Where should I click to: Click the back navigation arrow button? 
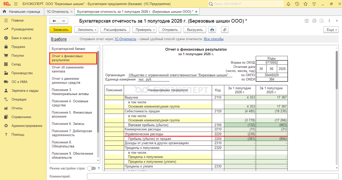tap(54, 21)
